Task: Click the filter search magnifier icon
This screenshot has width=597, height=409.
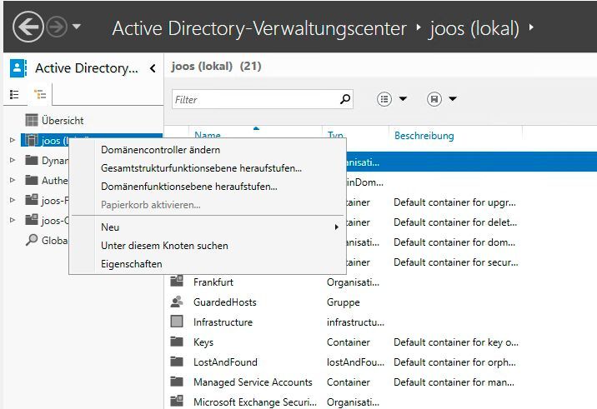Action: pos(345,99)
